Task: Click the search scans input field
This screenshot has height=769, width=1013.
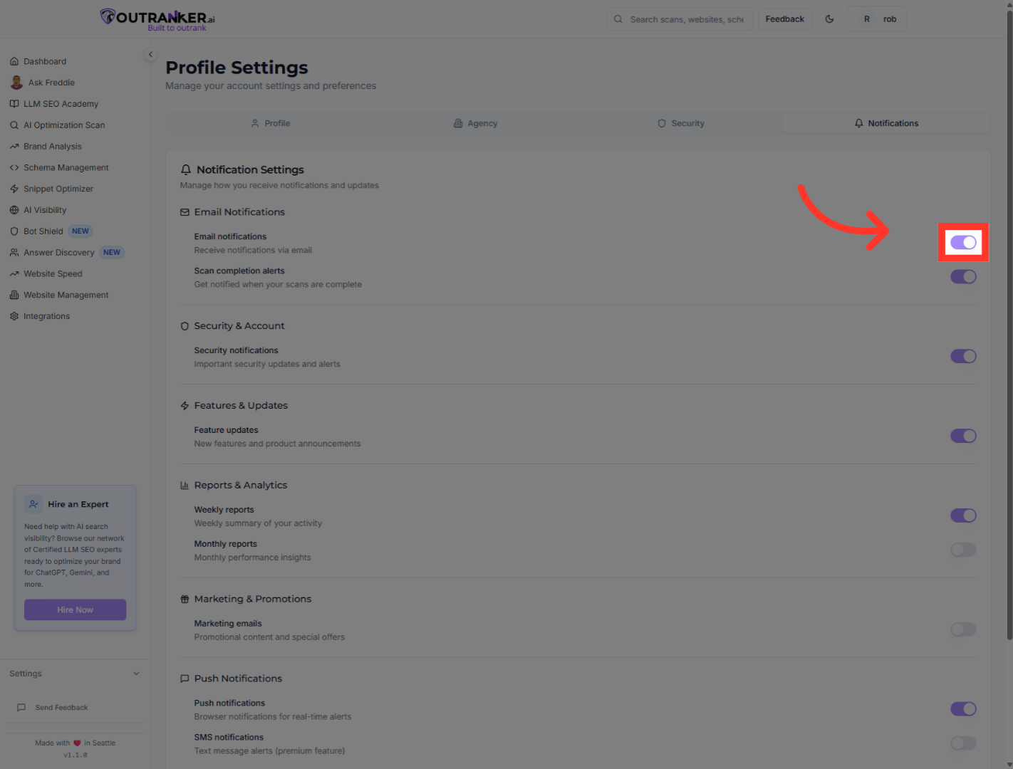Action: coord(679,19)
